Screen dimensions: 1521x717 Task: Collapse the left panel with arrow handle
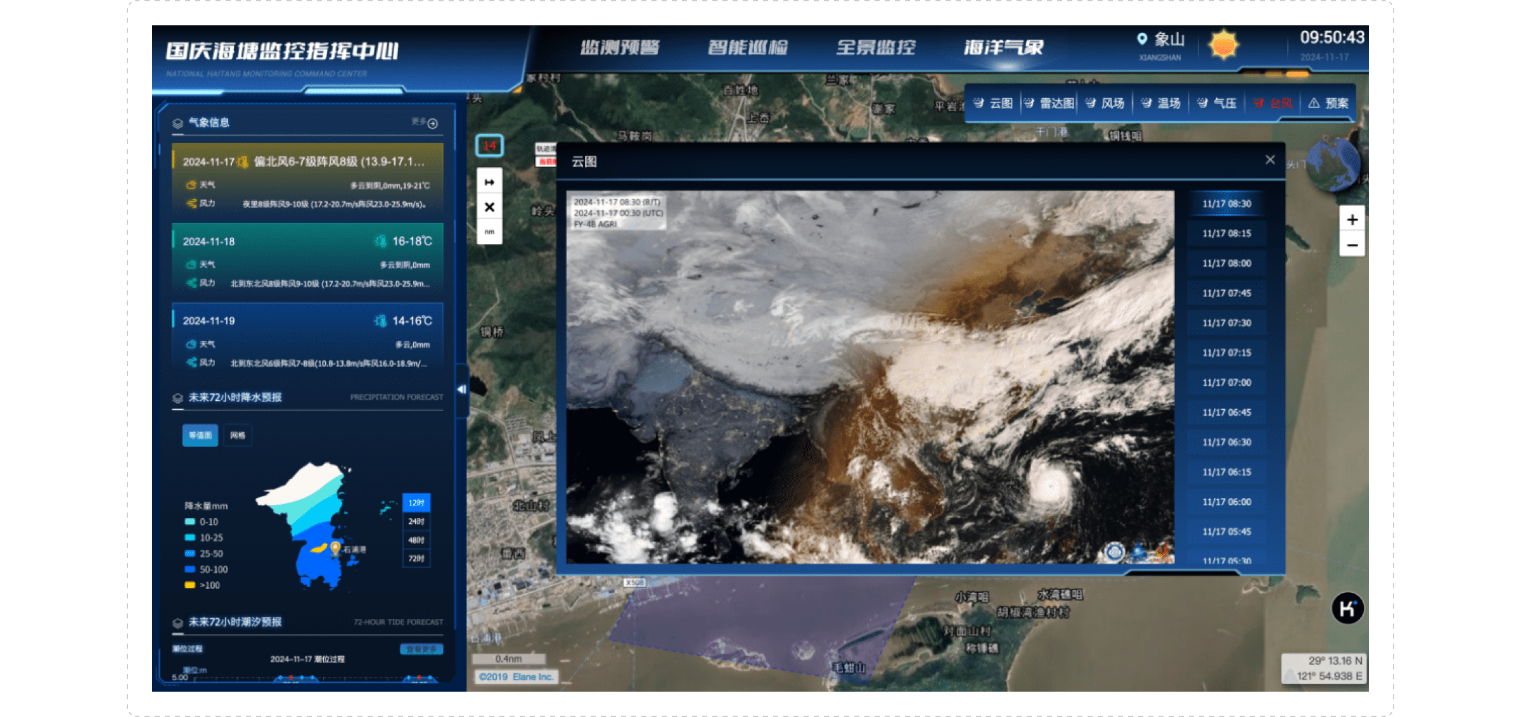[461, 390]
